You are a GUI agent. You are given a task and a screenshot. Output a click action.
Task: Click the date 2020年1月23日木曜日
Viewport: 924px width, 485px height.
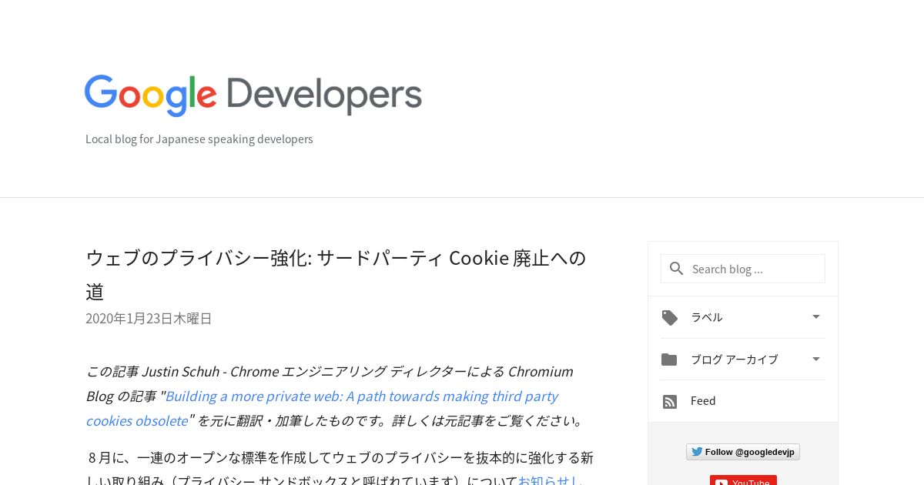tap(149, 319)
